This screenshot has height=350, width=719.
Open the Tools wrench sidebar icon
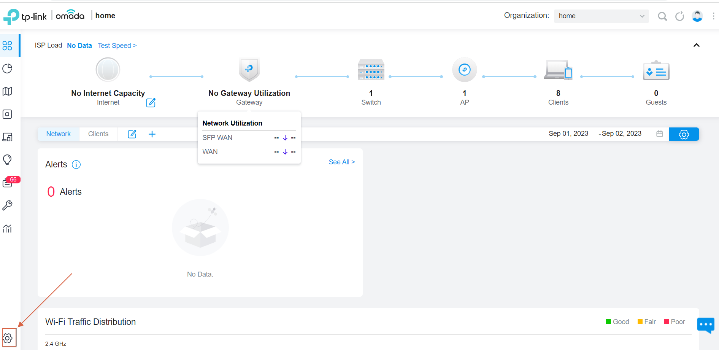click(x=8, y=205)
